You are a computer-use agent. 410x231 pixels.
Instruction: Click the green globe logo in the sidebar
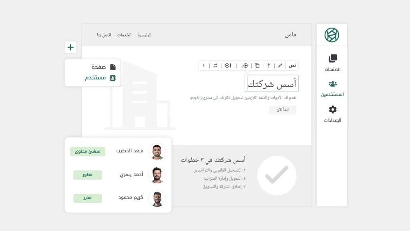click(x=332, y=35)
